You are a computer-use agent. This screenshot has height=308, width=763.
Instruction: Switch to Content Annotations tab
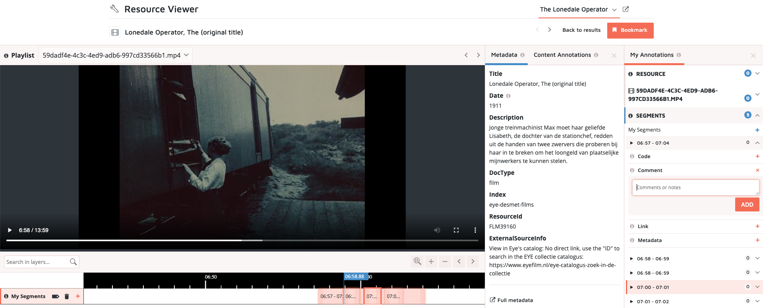[562, 55]
